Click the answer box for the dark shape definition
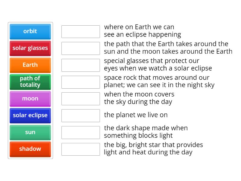 click(x=80, y=132)
